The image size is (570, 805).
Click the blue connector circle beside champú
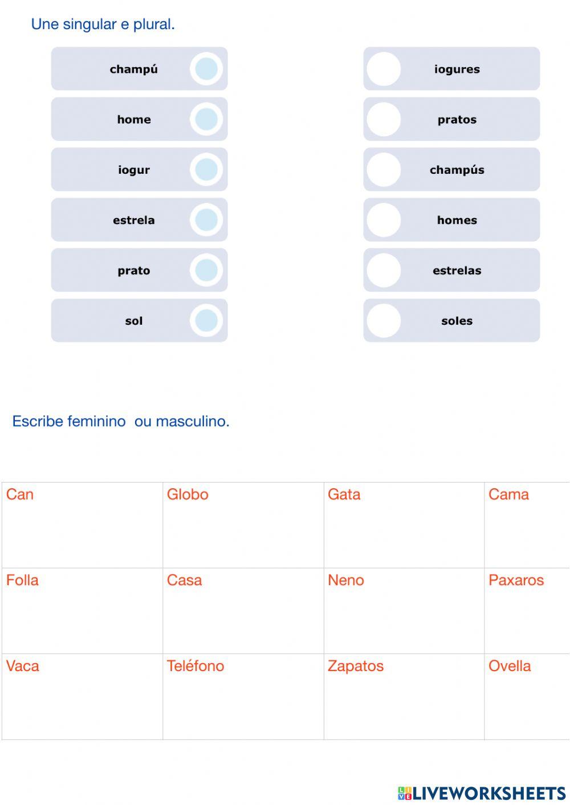point(206,69)
